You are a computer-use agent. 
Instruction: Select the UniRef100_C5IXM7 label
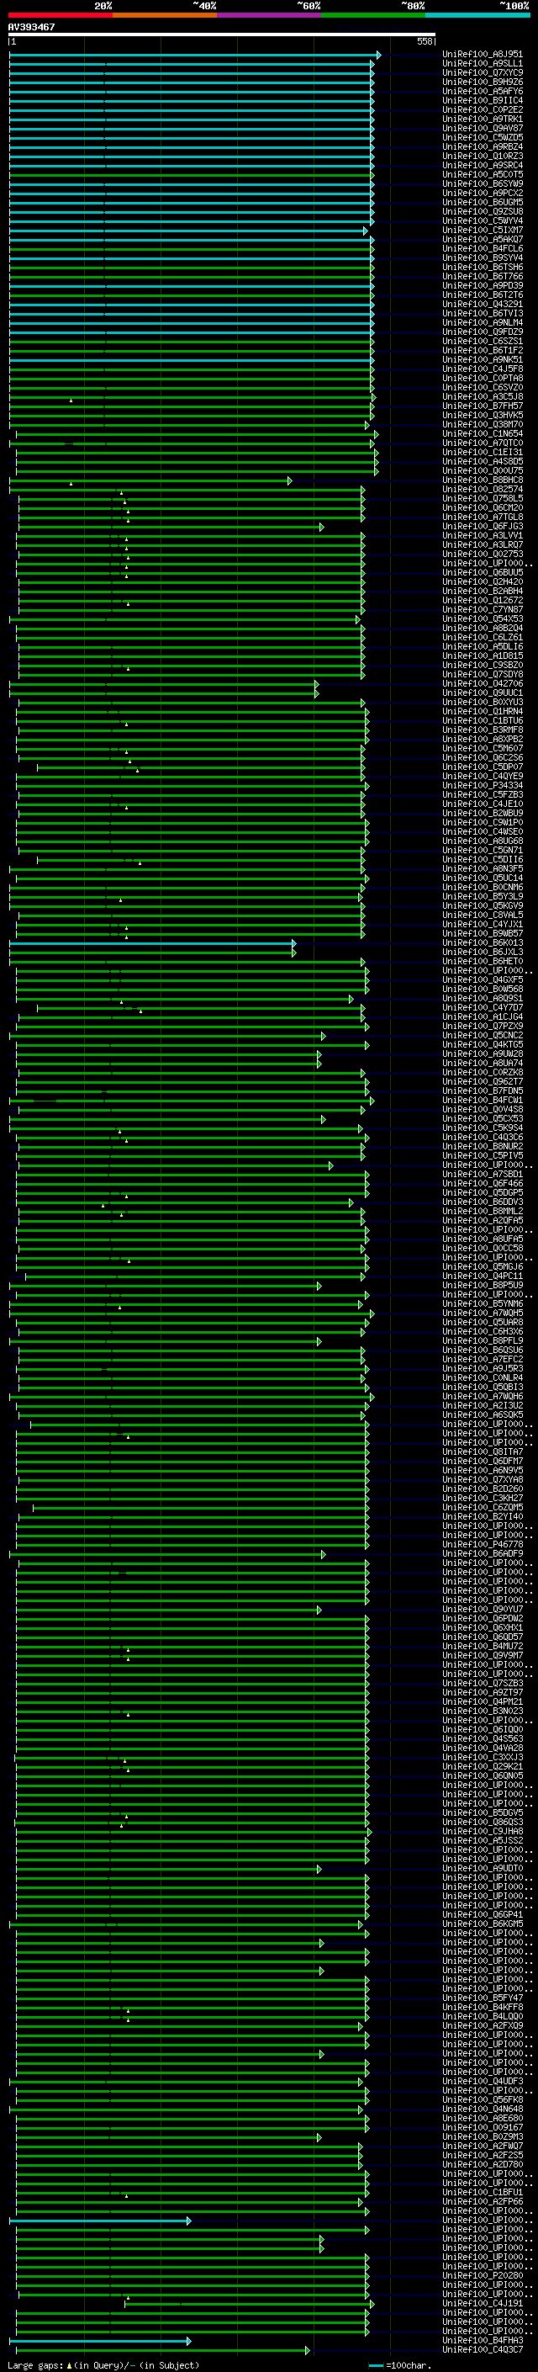click(x=483, y=231)
